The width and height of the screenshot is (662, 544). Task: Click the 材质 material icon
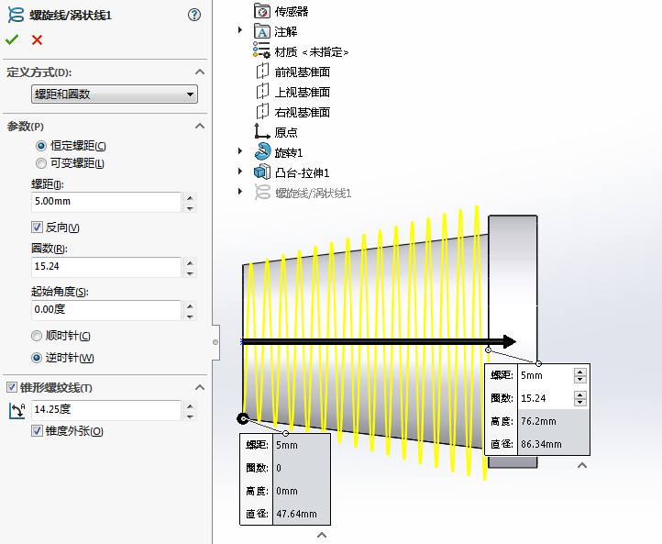coord(262,51)
